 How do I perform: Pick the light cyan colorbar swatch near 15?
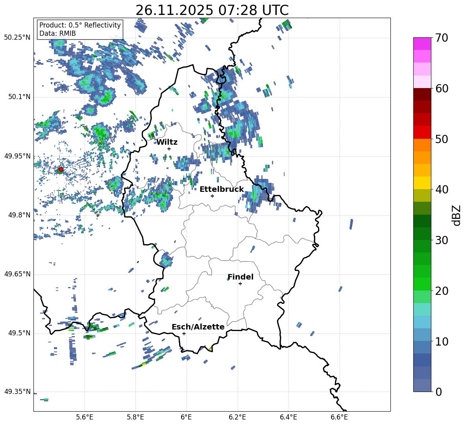[422, 309]
